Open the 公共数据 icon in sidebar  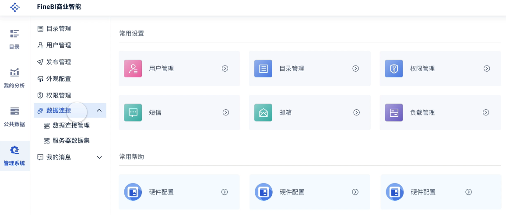point(14,111)
